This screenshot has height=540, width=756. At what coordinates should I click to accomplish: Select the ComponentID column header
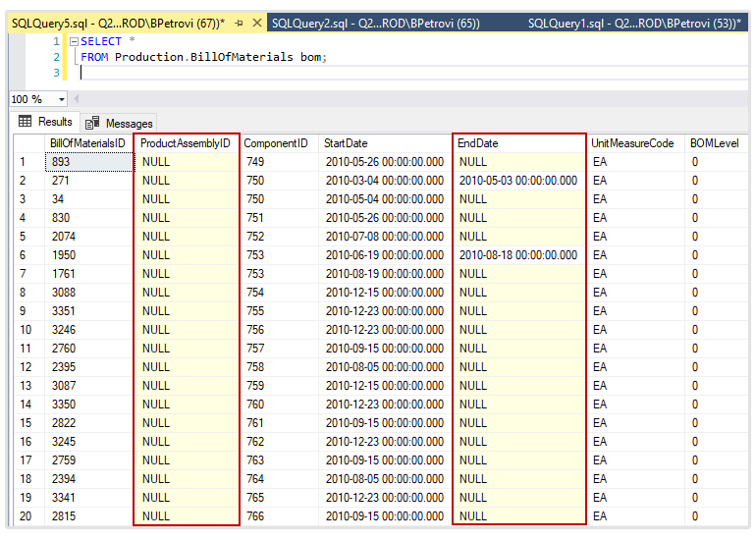(279, 143)
